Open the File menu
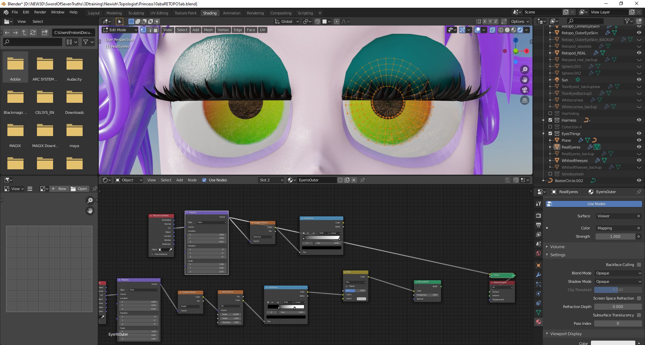Image resolution: width=645 pixels, height=345 pixels. pyautogui.click(x=15, y=12)
